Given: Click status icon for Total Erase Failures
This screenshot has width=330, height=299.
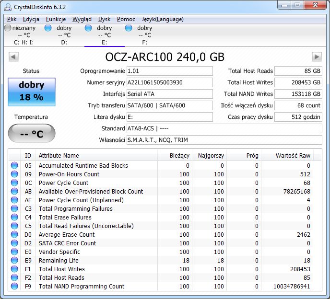Looking at the screenshot, I should [x=14, y=217].
